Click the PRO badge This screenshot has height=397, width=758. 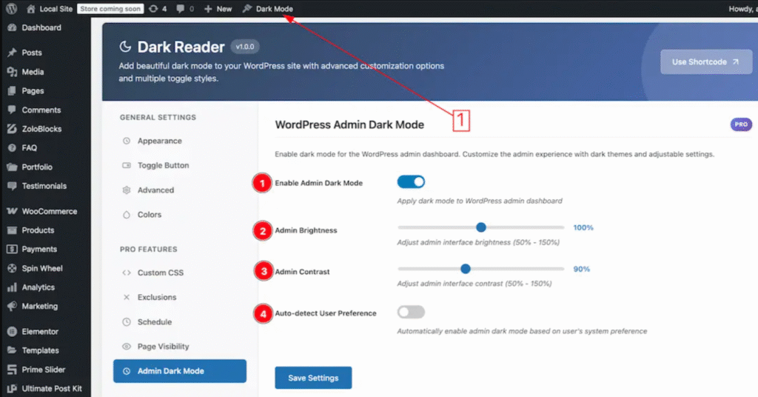740,124
